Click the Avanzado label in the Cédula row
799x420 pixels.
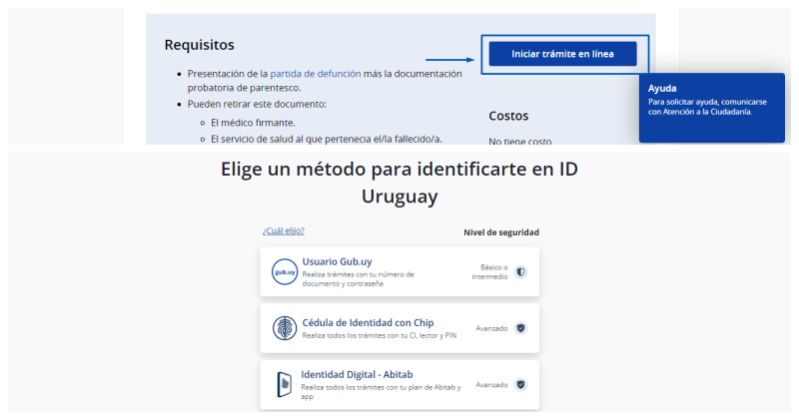coord(491,328)
